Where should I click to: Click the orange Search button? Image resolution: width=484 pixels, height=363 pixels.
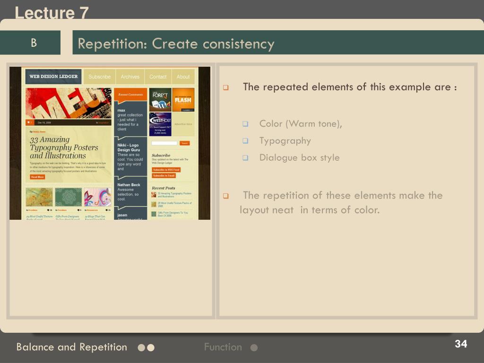(185, 143)
